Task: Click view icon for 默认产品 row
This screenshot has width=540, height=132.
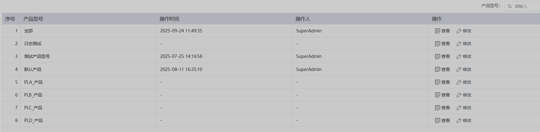Action: (x=438, y=69)
